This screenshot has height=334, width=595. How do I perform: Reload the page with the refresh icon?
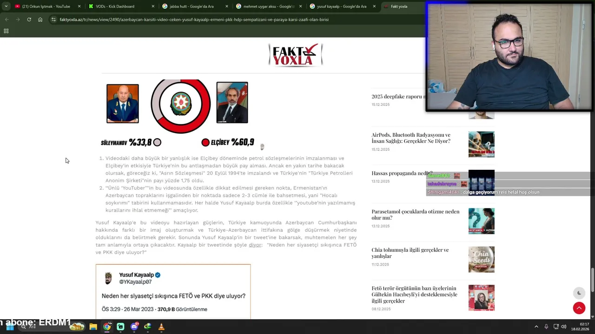pyautogui.click(x=29, y=19)
